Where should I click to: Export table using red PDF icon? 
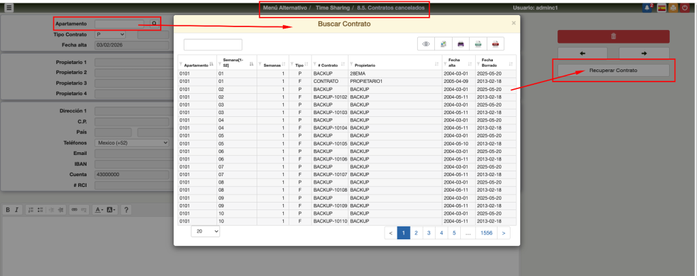pos(497,44)
